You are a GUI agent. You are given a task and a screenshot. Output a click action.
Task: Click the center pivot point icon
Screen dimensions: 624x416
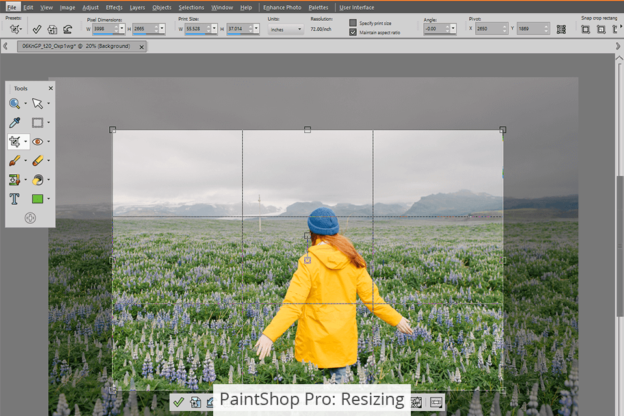coord(561,29)
